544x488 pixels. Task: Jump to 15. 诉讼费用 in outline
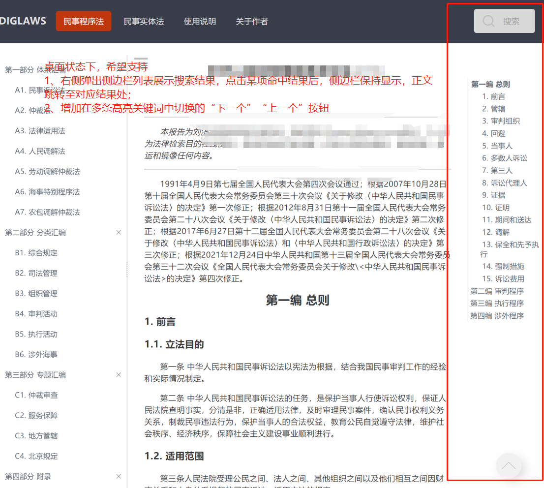tap(503, 279)
